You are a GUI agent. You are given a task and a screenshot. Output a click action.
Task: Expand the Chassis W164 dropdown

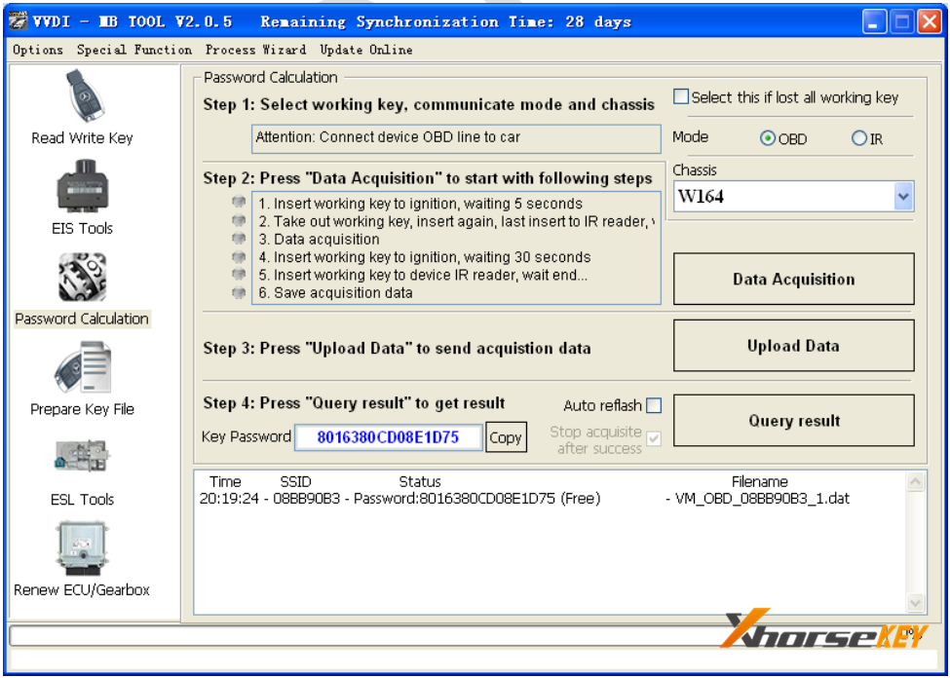pos(902,197)
